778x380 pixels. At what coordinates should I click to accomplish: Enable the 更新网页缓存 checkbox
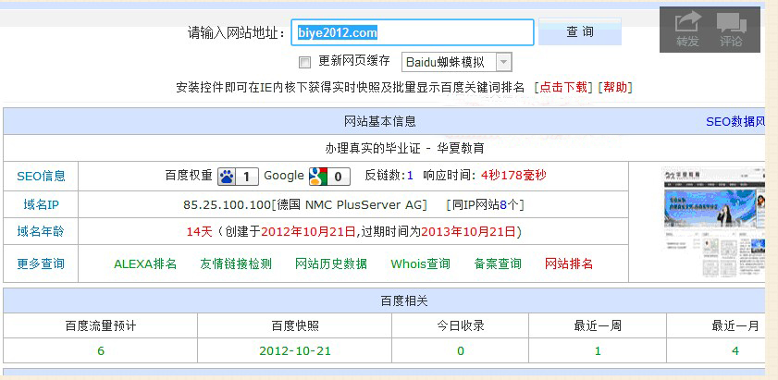coord(304,62)
